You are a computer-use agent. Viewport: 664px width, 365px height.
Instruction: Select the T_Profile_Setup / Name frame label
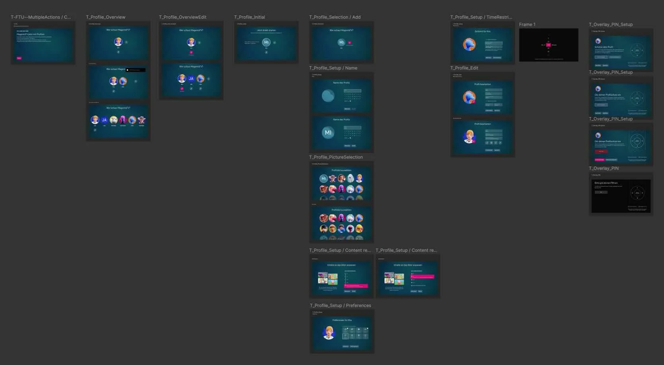click(x=333, y=68)
